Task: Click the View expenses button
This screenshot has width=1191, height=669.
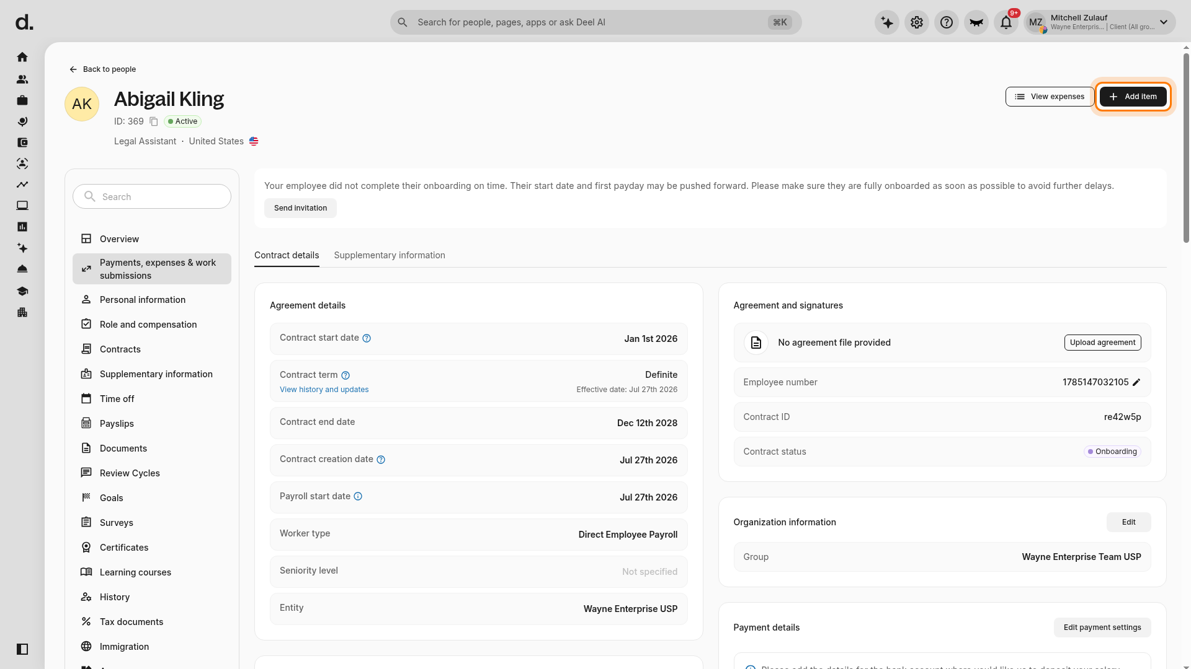Action: 1050,97
